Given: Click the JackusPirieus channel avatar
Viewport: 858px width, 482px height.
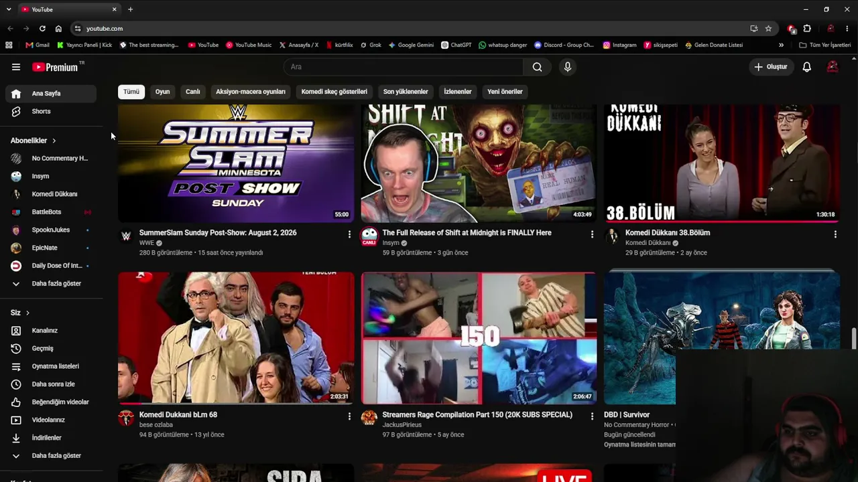Looking at the screenshot, I should pos(369,418).
